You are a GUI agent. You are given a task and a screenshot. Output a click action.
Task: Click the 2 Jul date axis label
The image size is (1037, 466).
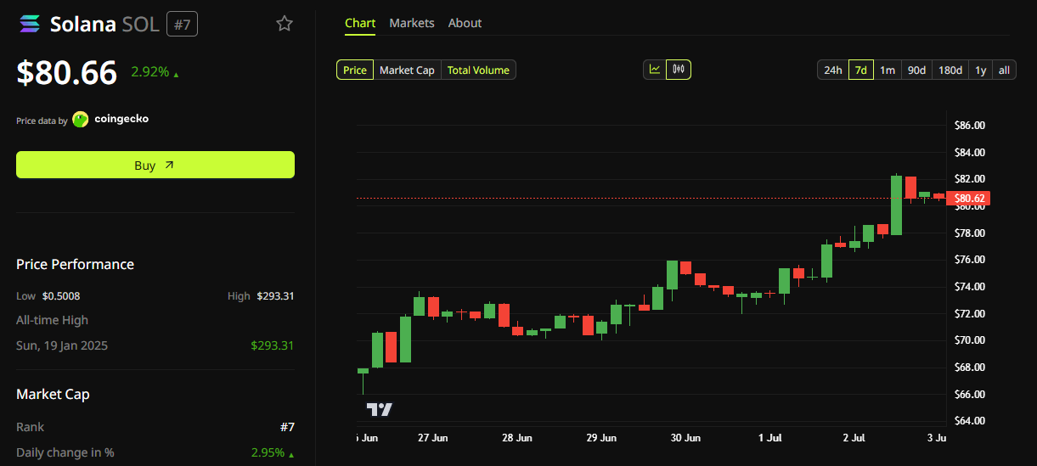854,438
